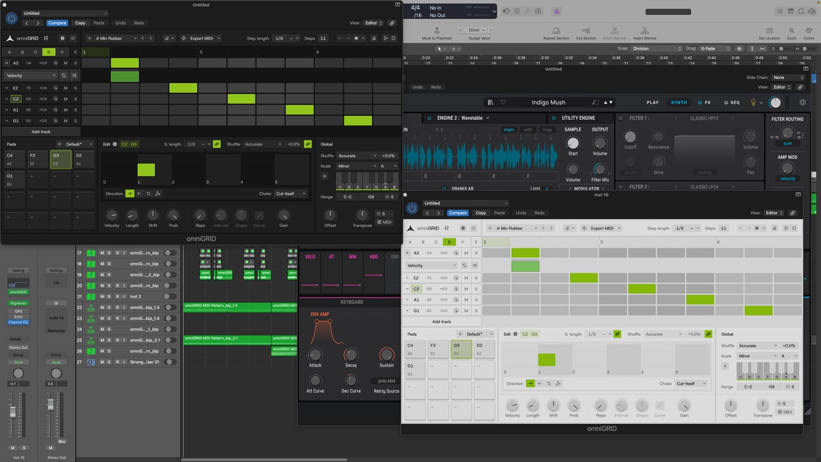This screenshot has width=821, height=462.
Task: Click forward direction arrow in dark omniGRID
Action: coord(130,193)
